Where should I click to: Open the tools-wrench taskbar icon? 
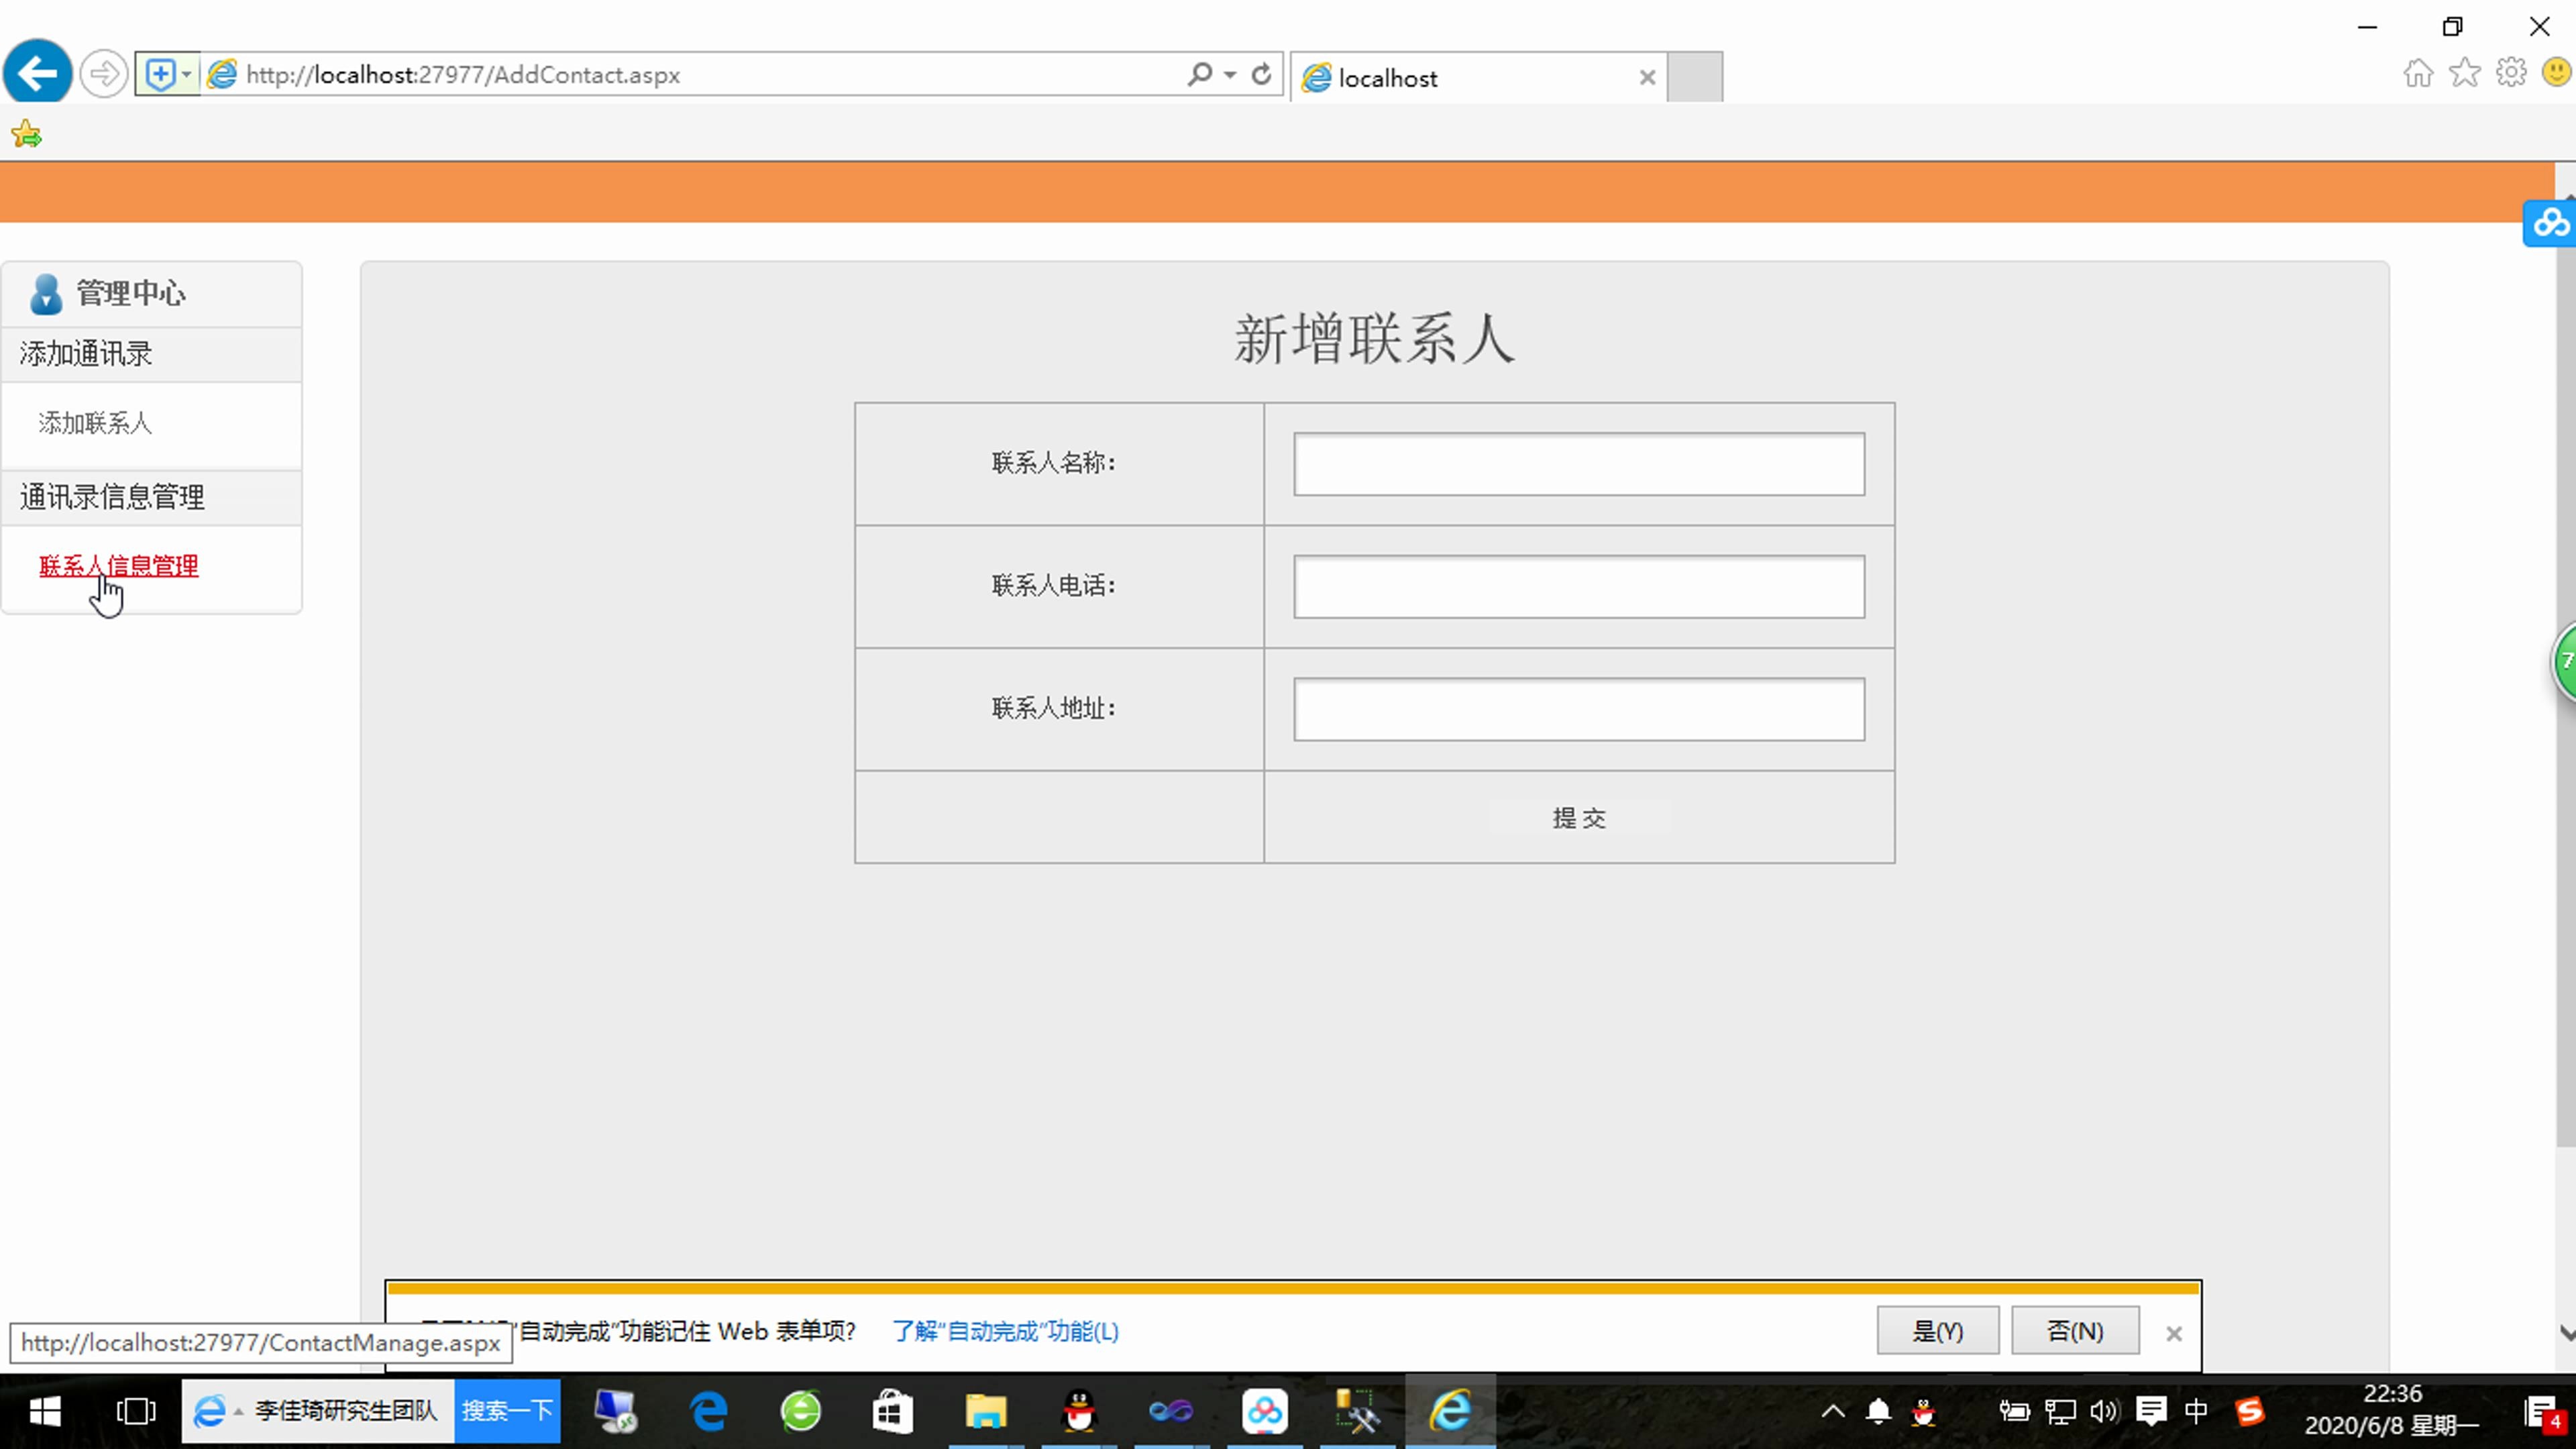coord(1357,1411)
